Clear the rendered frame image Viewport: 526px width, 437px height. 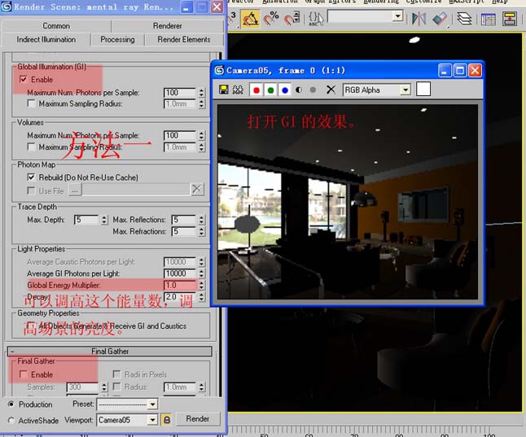click(331, 90)
